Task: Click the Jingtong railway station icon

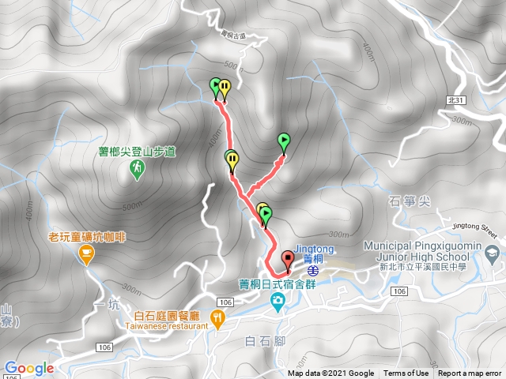Action: point(312,271)
